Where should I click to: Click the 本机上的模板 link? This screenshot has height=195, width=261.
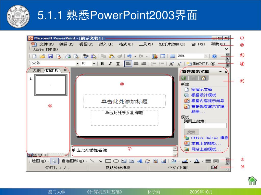(206, 144)
